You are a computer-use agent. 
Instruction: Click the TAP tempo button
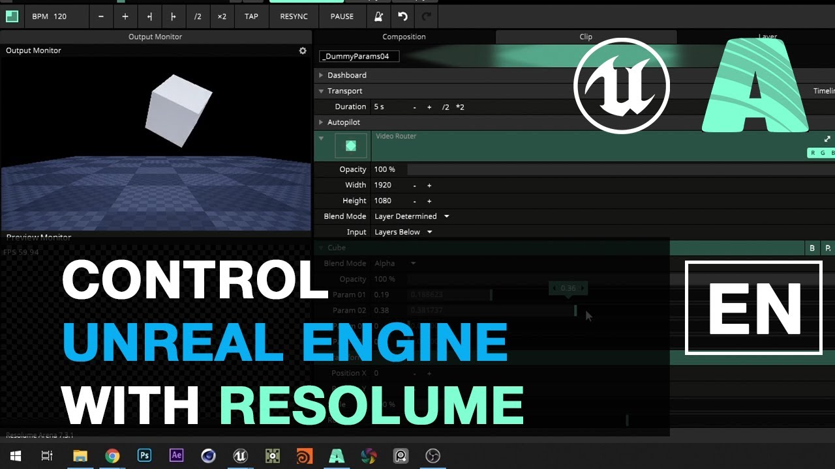point(251,16)
